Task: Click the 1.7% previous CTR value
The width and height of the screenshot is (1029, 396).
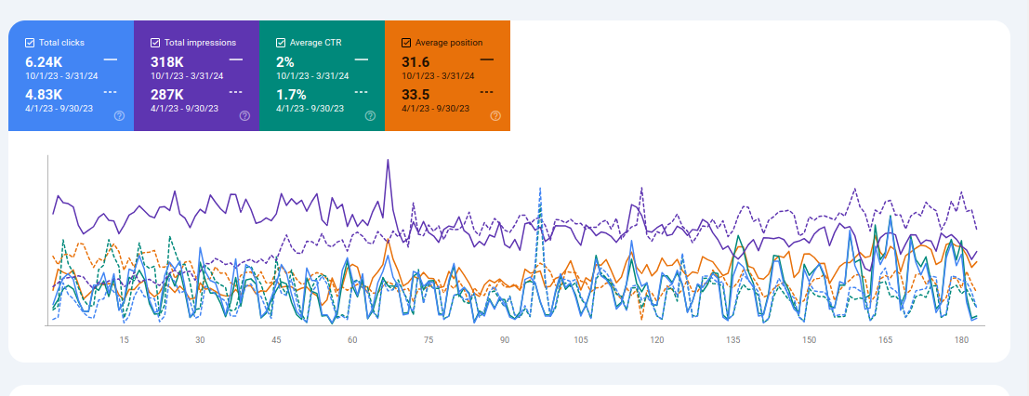Action: click(291, 95)
